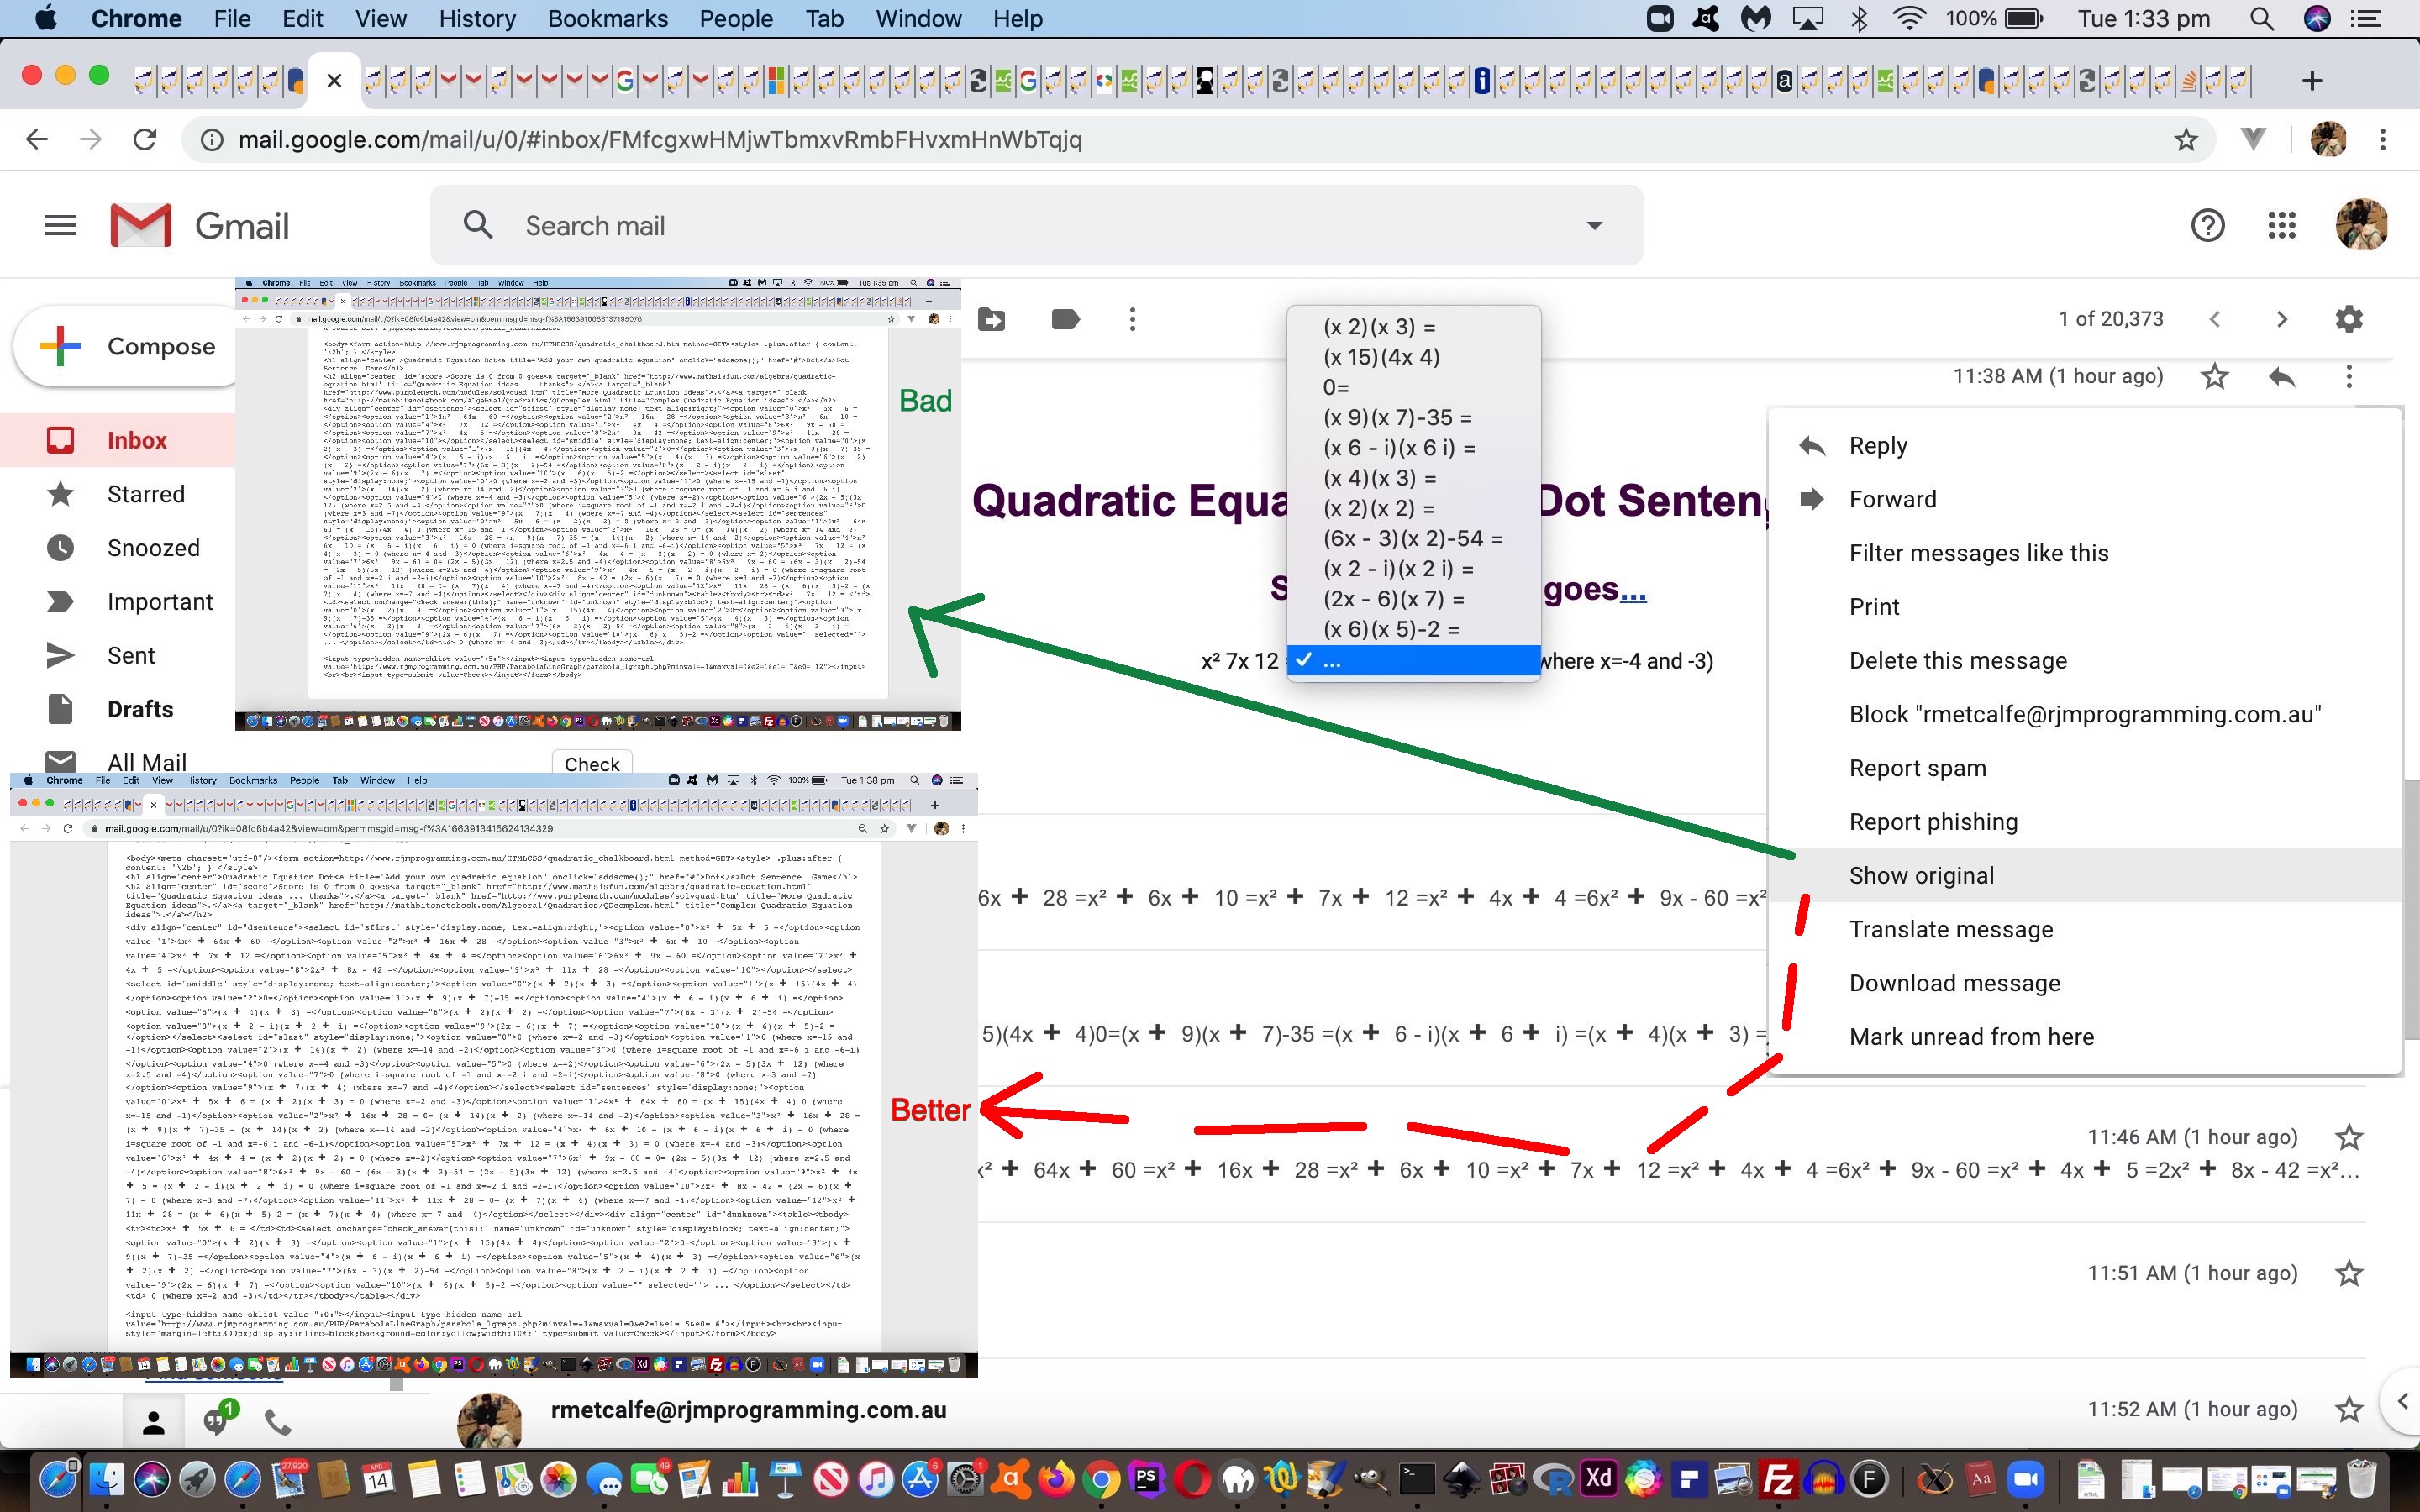Bookmark this page star icon
2420x1512 pixels.
(x=2186, y=140)
